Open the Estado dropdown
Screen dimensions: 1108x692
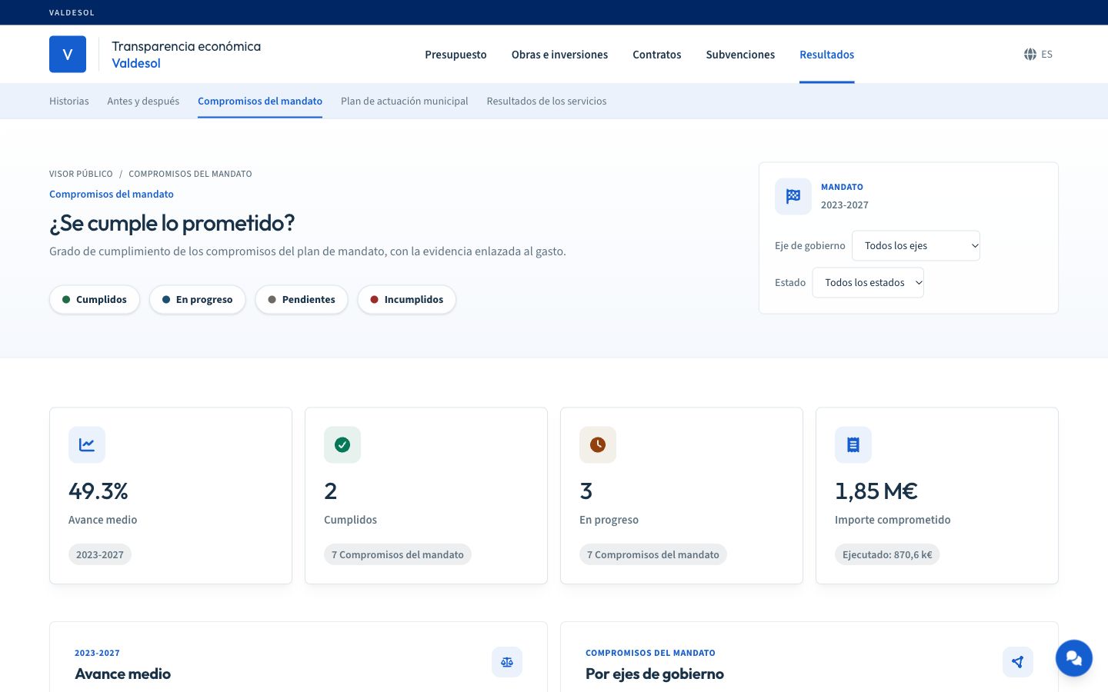[868, 283]
